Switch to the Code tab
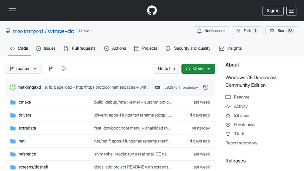Image resolution: width=304 pixels, height=171 pixels. (x=19, y=48)
